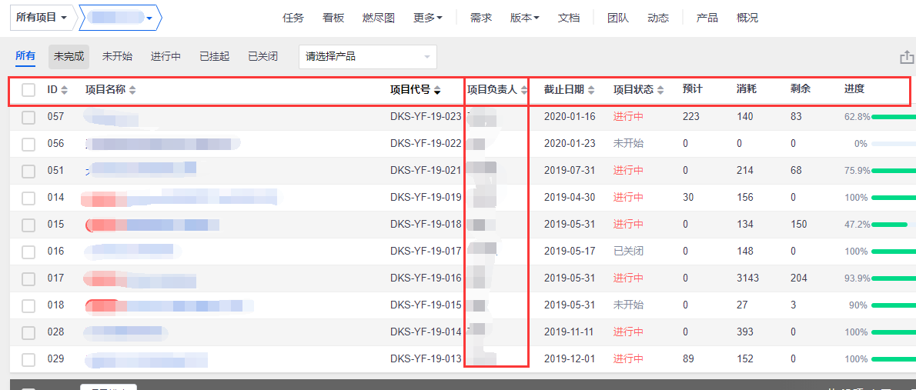Open project name link in row 056
916x390 pixels.
[163, 144]
